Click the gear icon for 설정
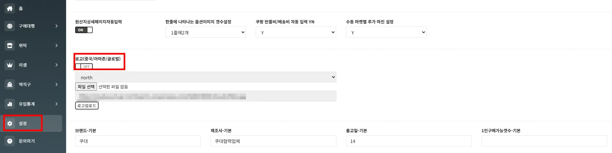Image resolution: width=612 pixels, height=153 pixels. coord(10,123)
